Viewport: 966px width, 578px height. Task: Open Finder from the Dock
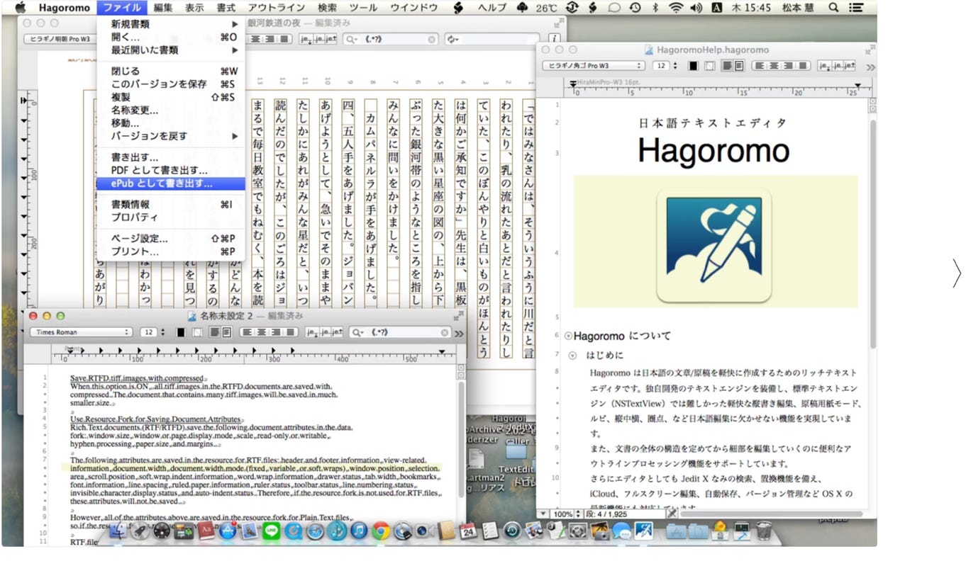[x=118, y=531]
